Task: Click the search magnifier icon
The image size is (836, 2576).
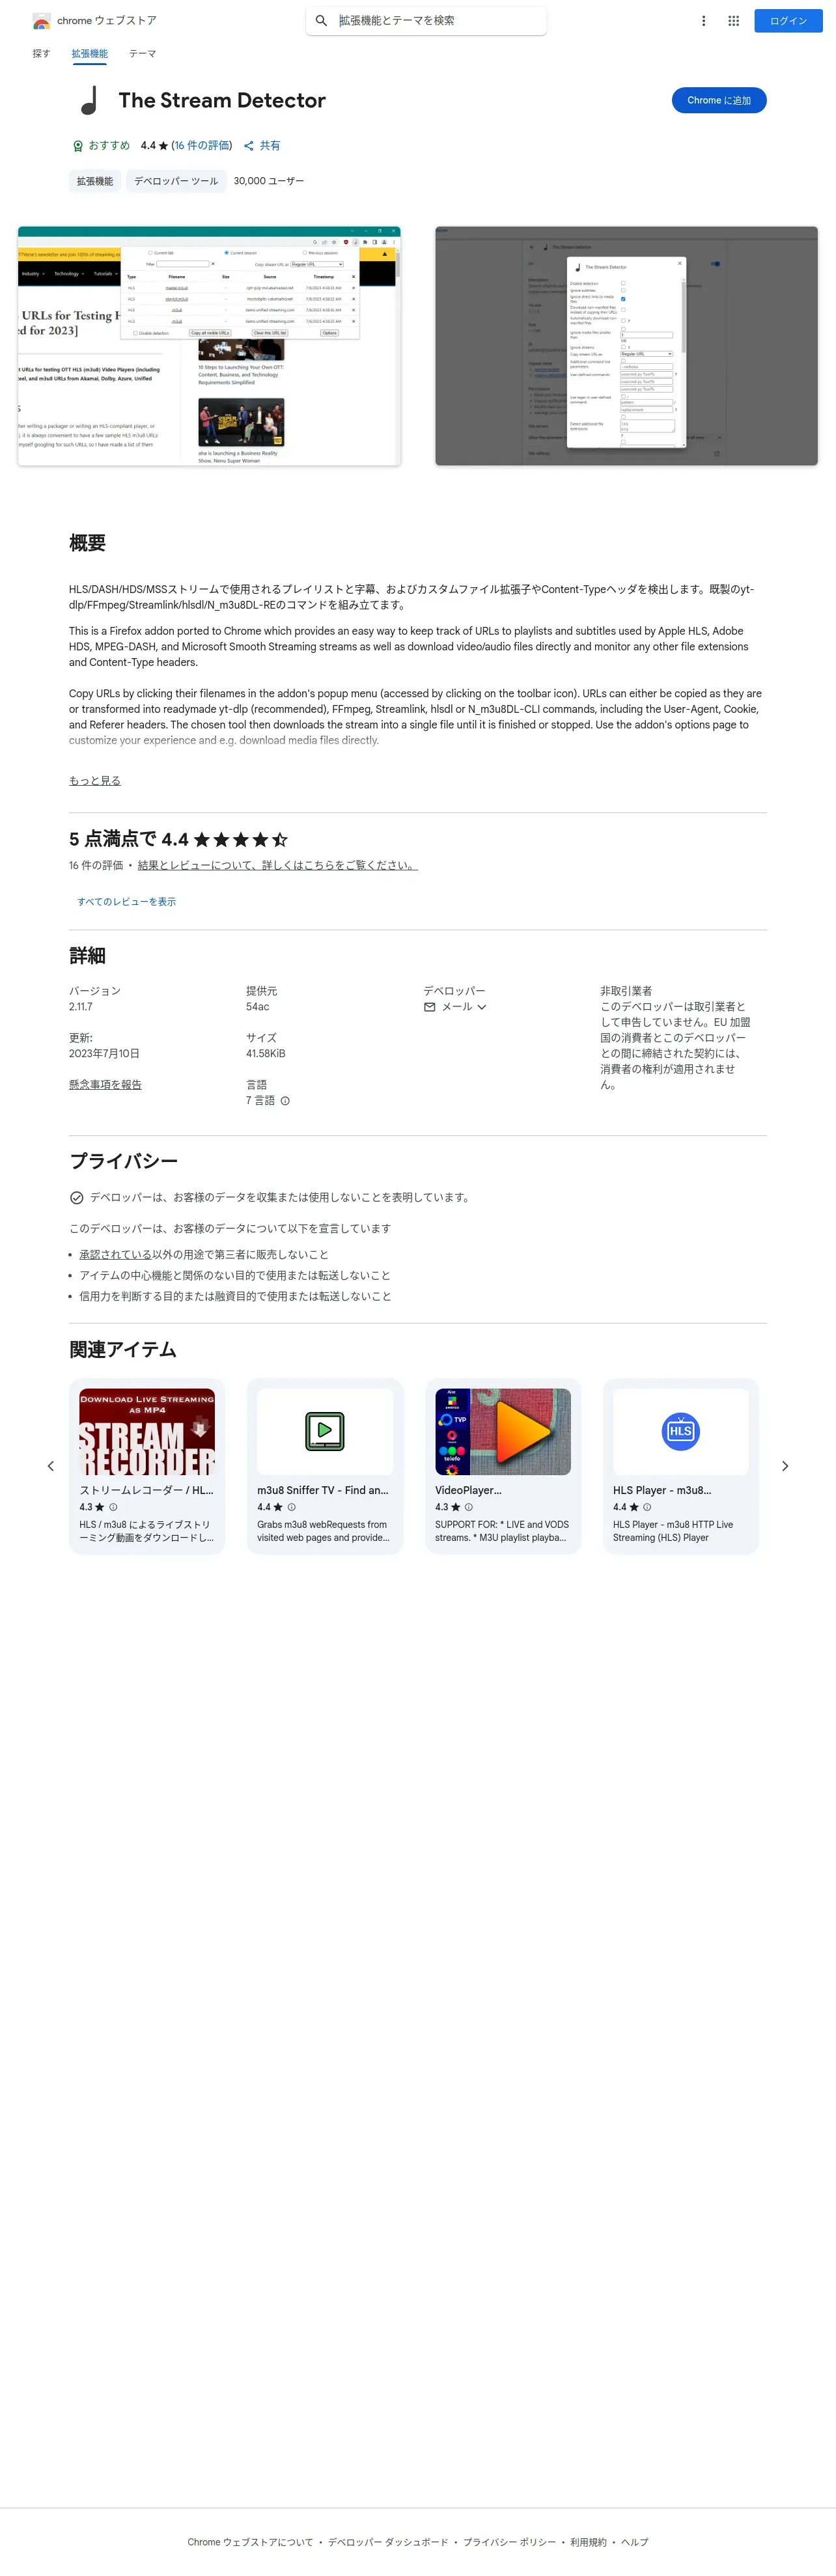Action: [x=321, y=21]
